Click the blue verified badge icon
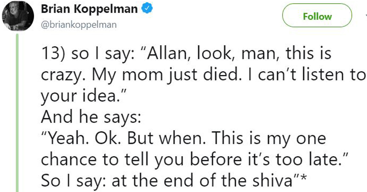The width and height of the screenshot is (367, 192). click(145, 10)
